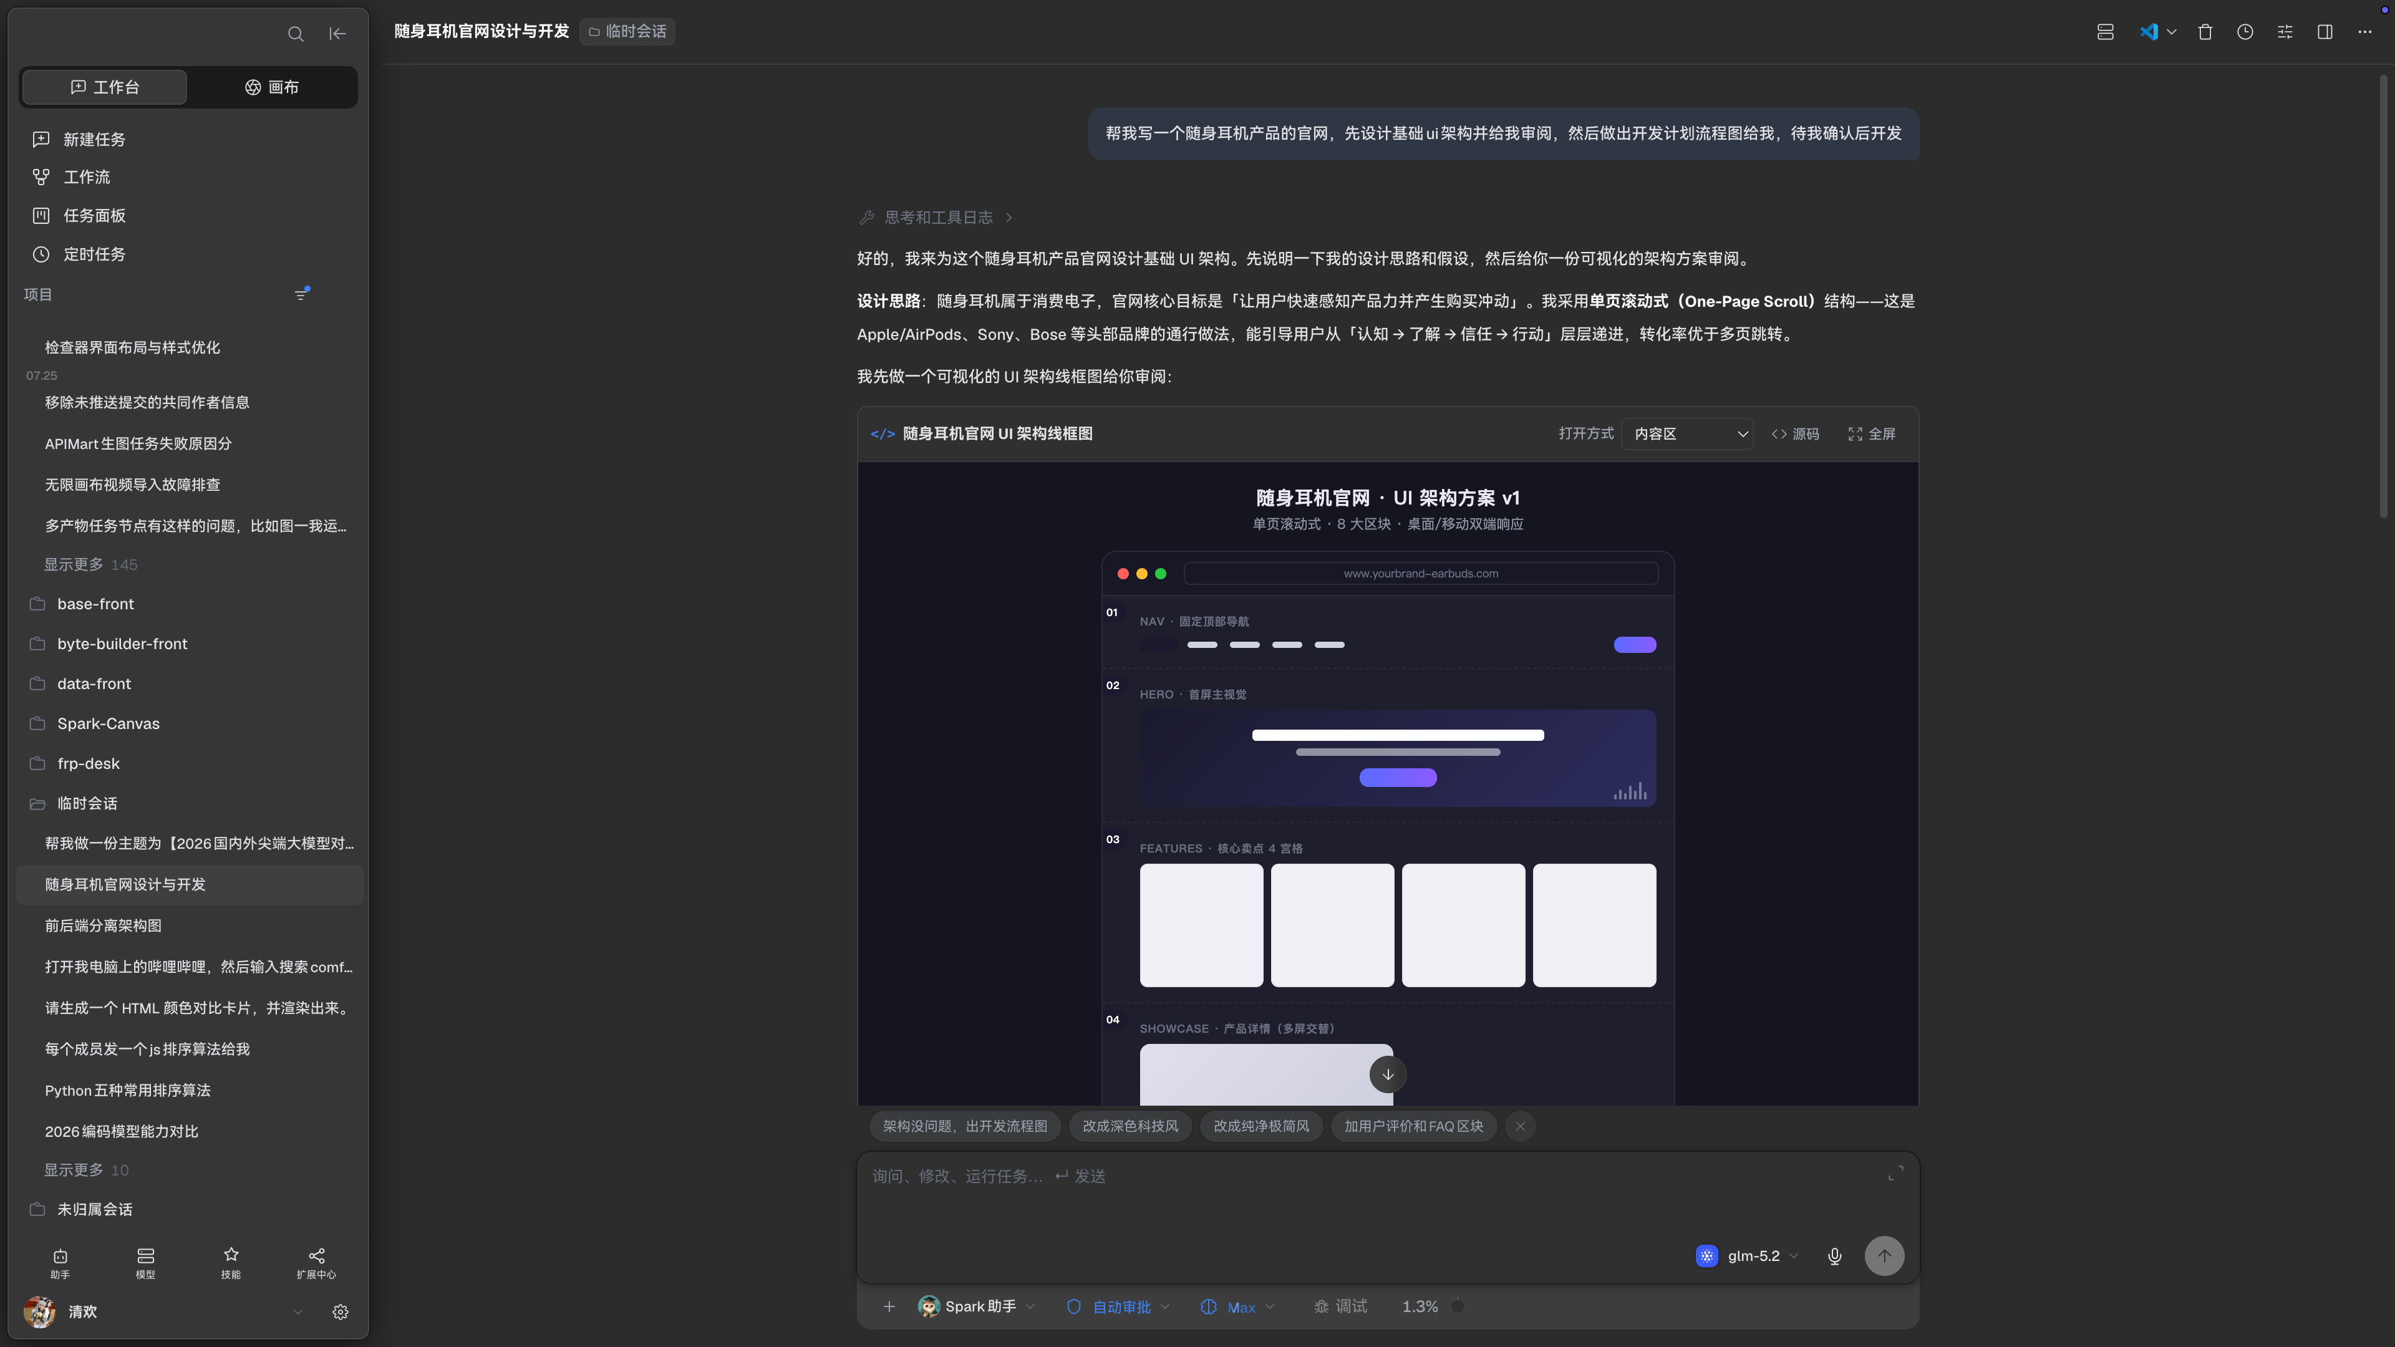The height and width of the screenshot is (1347, 2395).
Task: Open 定时任务 menu item
Action: pyautogui.click(x=94, y=254)
